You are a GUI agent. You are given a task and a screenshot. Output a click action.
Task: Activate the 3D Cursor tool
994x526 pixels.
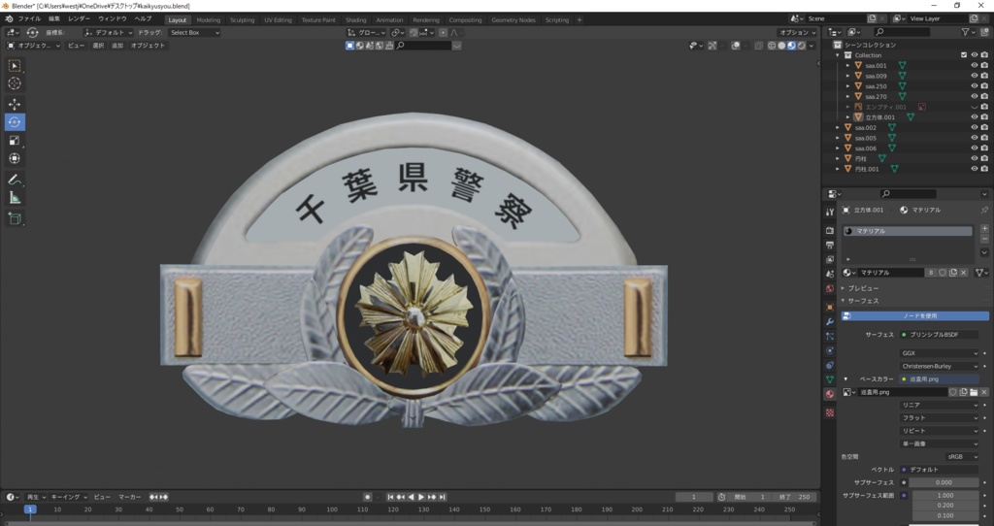15,83
